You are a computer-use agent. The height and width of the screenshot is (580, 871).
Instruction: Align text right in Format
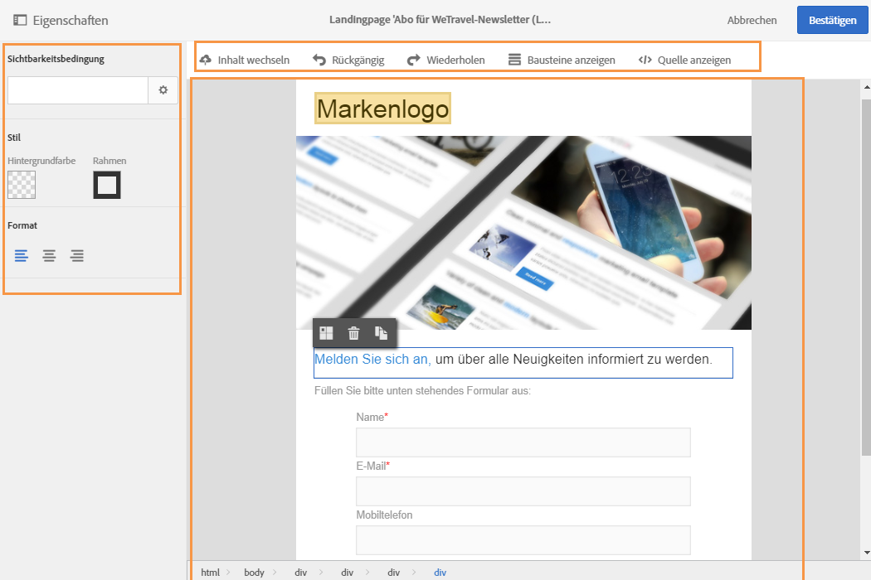76,255
